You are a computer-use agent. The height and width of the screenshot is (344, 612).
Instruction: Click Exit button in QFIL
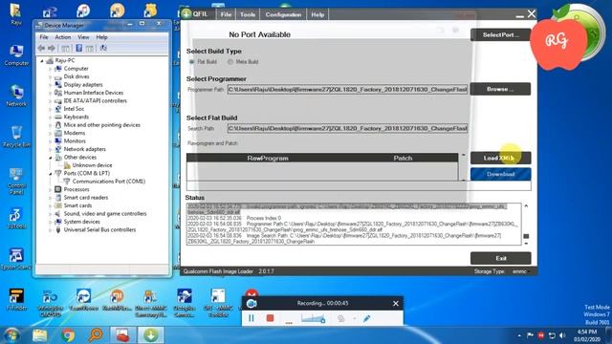(500, 258)
